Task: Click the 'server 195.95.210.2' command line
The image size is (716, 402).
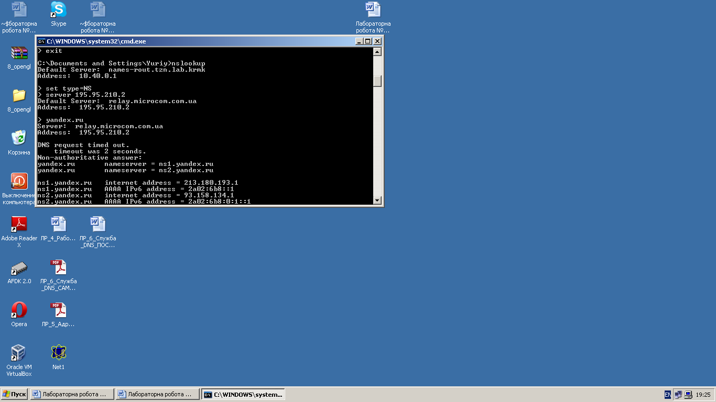Action: pos(81,95)
